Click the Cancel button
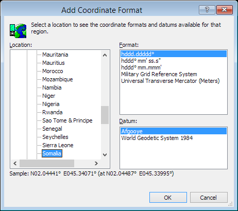 click(x=209, y=198)
